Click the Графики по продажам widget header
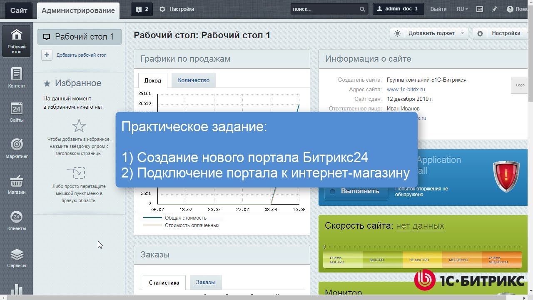The height and width of the screenshot is (300, 533). tap(222, 59)
